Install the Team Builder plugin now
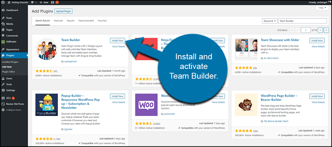The image size is (332, 147). [117, 40]
